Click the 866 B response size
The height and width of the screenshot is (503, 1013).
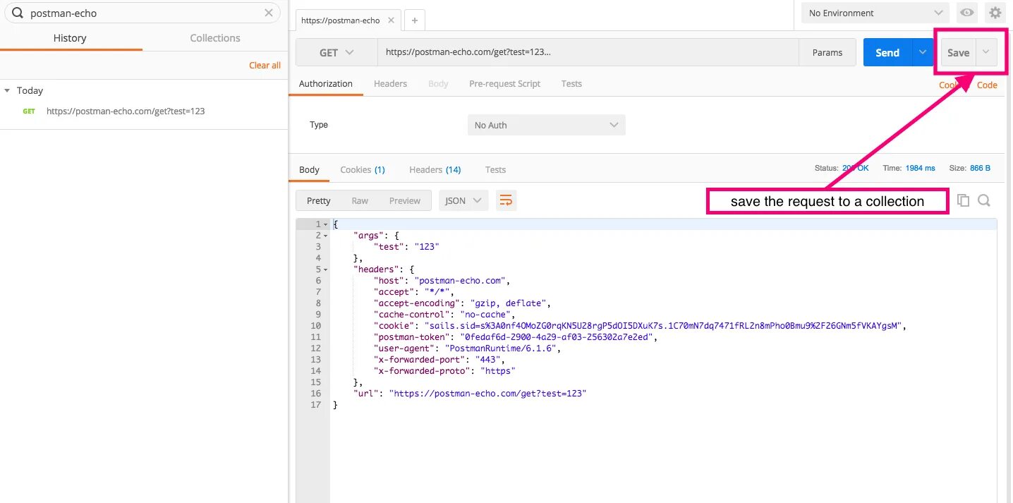pos(979,168)
